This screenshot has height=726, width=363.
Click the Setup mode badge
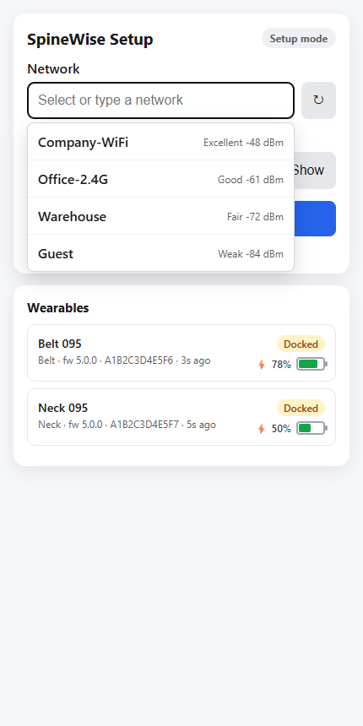(299, 39)
